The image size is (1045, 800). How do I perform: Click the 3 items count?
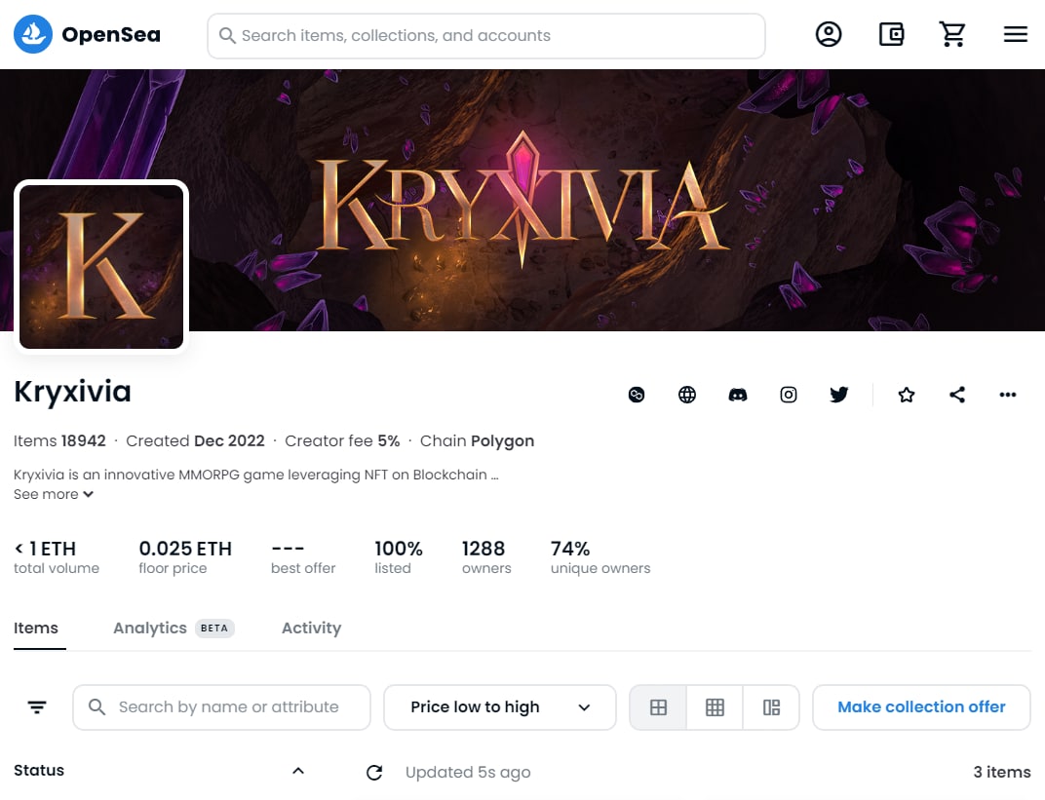[x=1002, y=772]
